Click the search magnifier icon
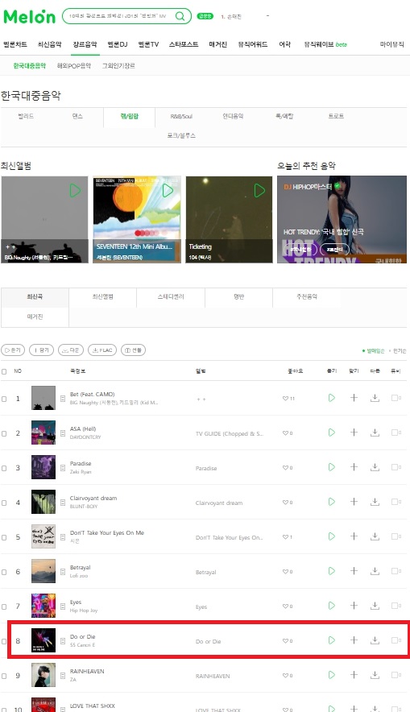 (180, 16)
